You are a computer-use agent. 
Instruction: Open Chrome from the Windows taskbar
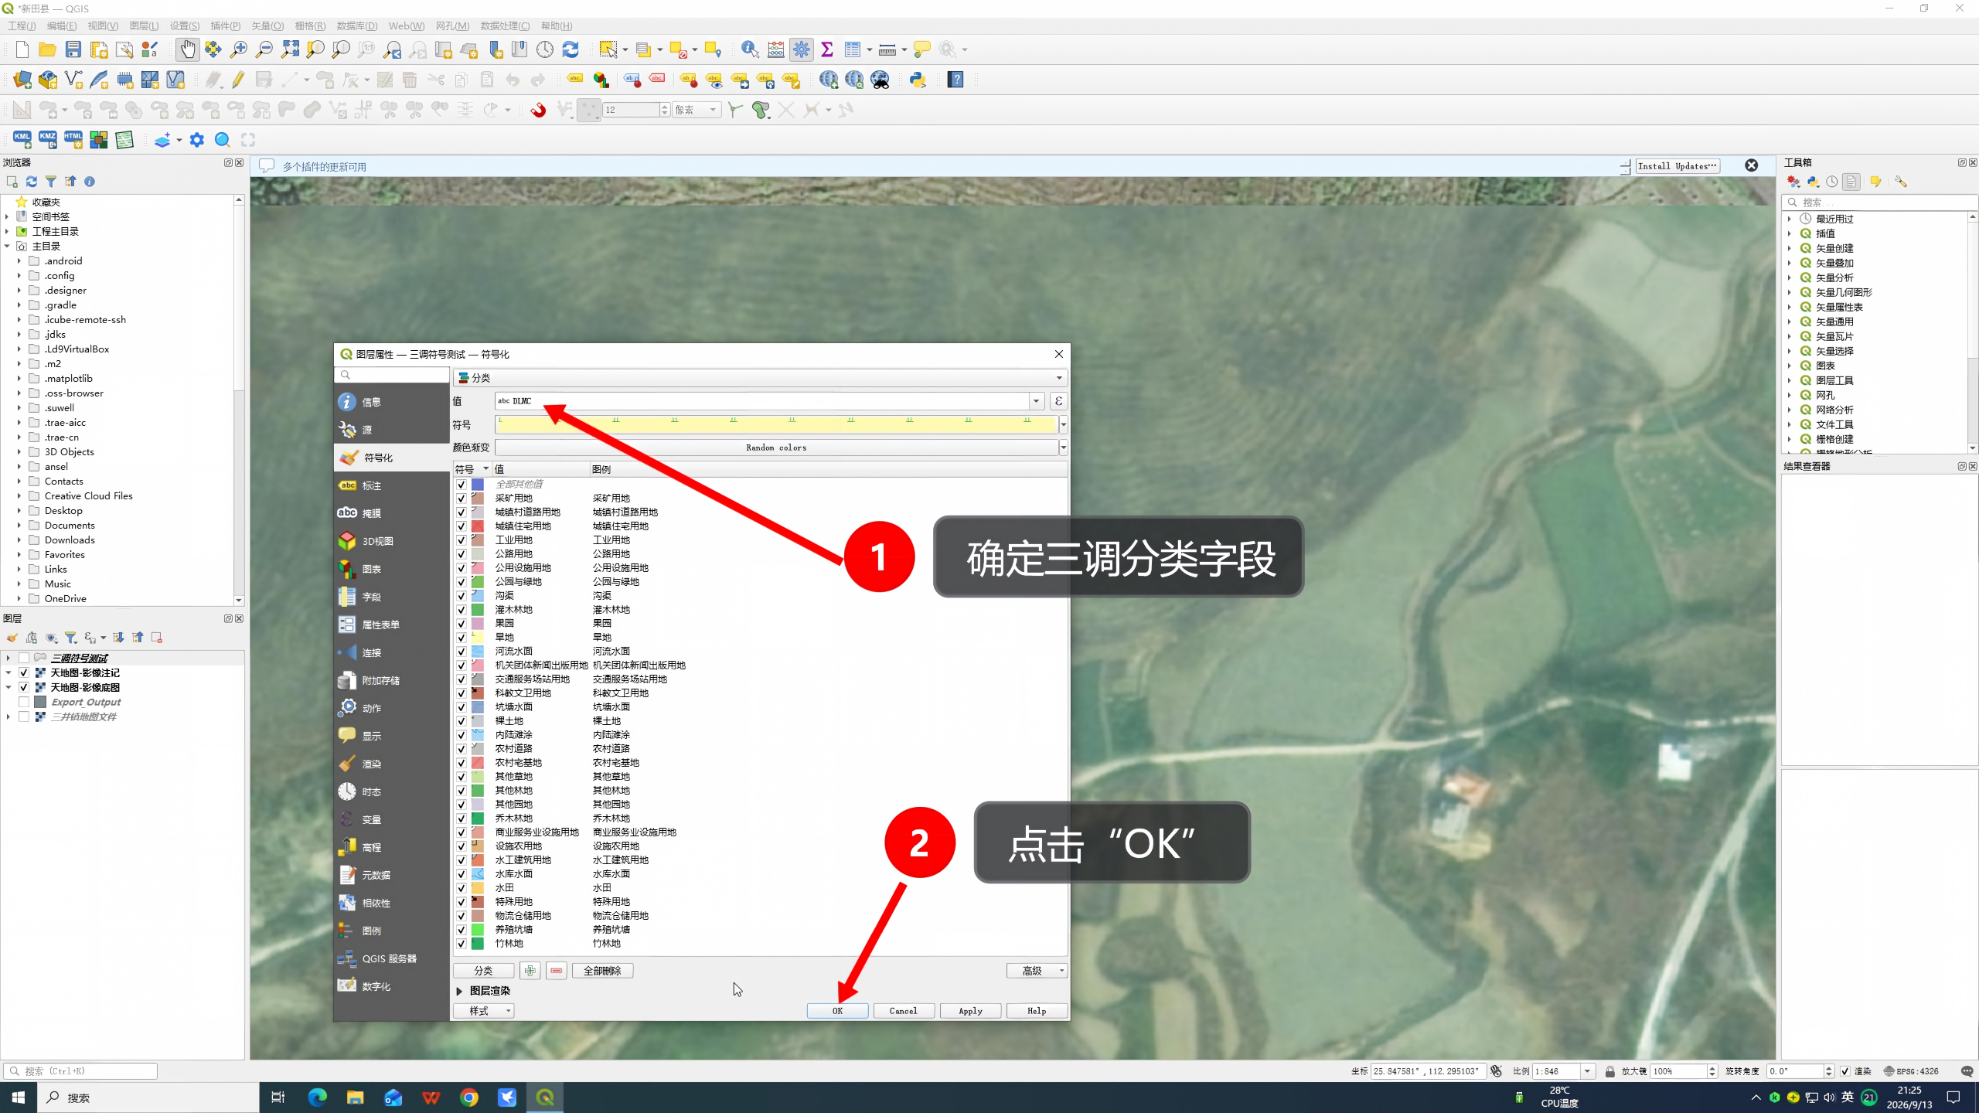pyautogui.click(x=469, y=1097)
